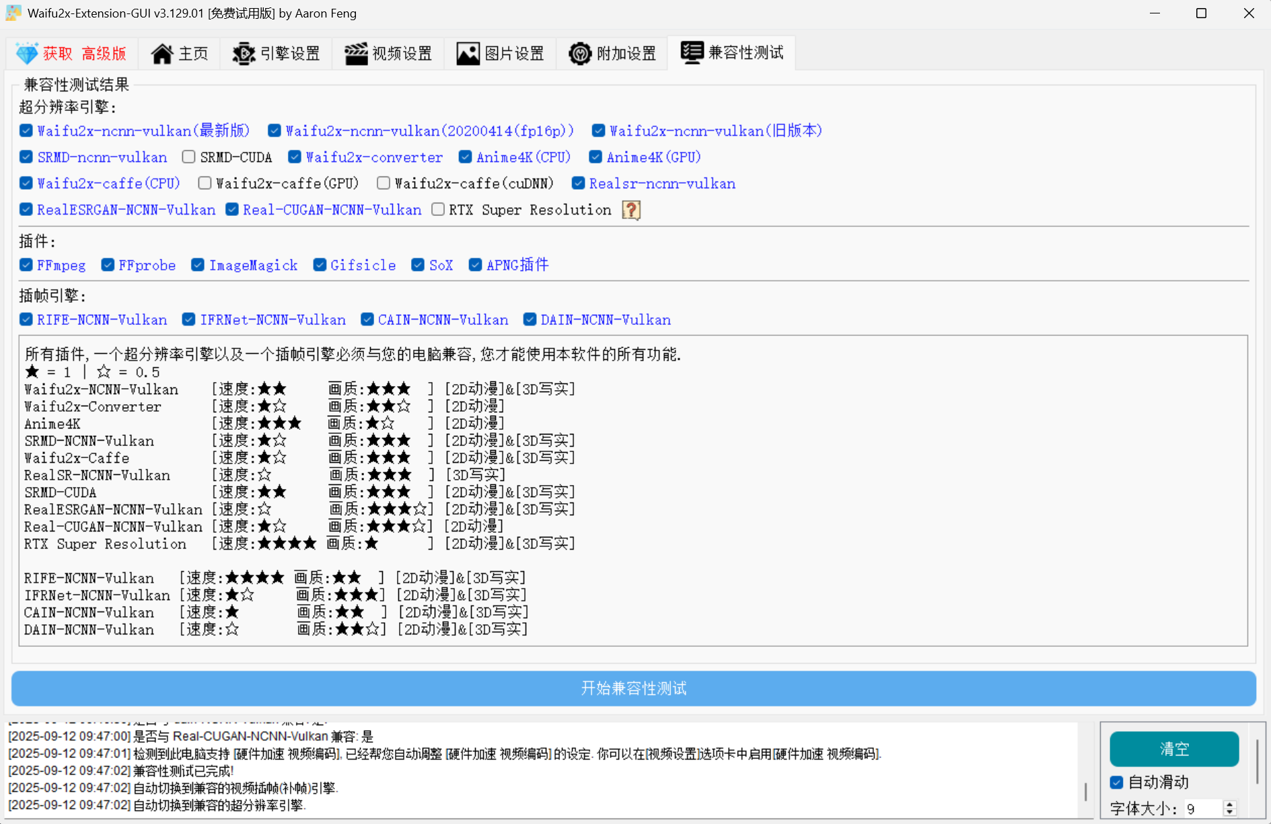Click the house icon for 主页
This screenshot has width=1271, height=824.
point(161,53)
